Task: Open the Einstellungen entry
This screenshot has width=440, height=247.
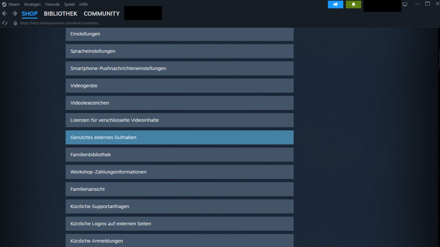Action: pyautogui.click(x=179, y=34)
